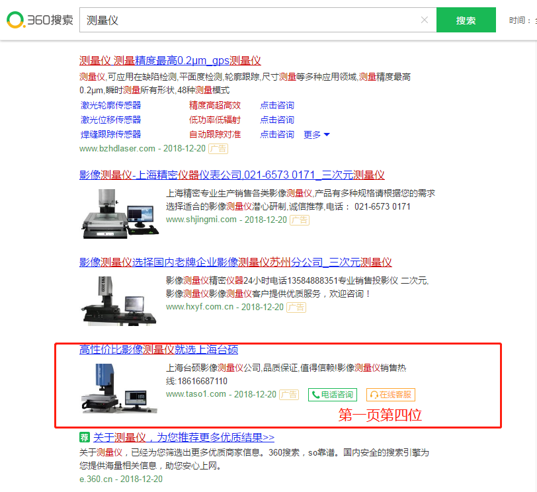Click 精度高超高效 text link
This screenshot has height=492, width=537.
pyautogui.click(x=215, y=105)
